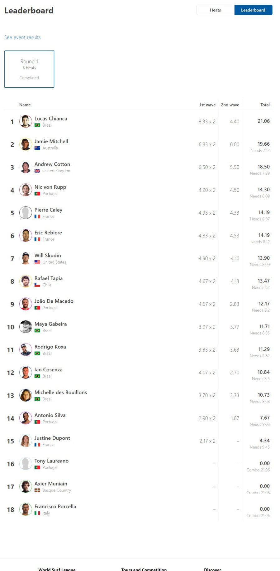Screen dimensions: 280x571
Task: Click the Italy flag under Francisco Porcella
Action: coord(37,513)
